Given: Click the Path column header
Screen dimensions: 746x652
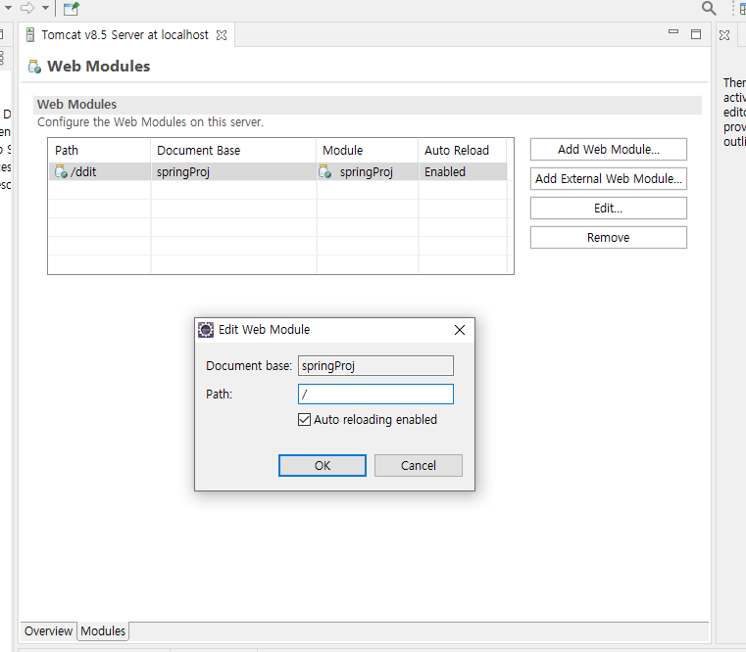Looking at the screenshot, I should (99, 150).
